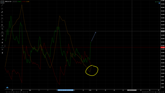Toggle auto scale button
Image resolution: width=165 pixels, height=93 pixels.
[x=159, y=92]
